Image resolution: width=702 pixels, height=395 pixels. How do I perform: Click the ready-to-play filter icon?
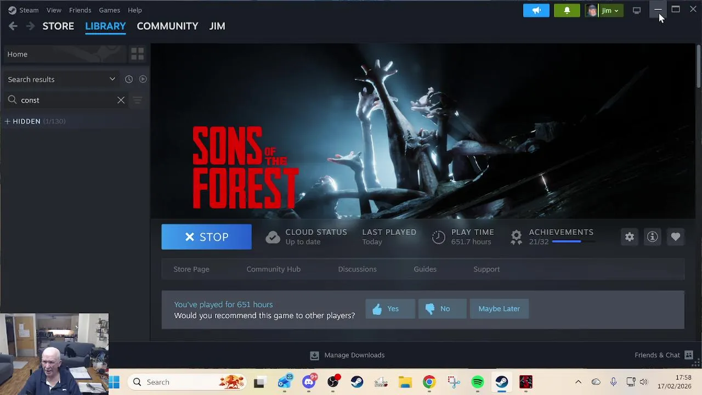[x=143, y=79]
